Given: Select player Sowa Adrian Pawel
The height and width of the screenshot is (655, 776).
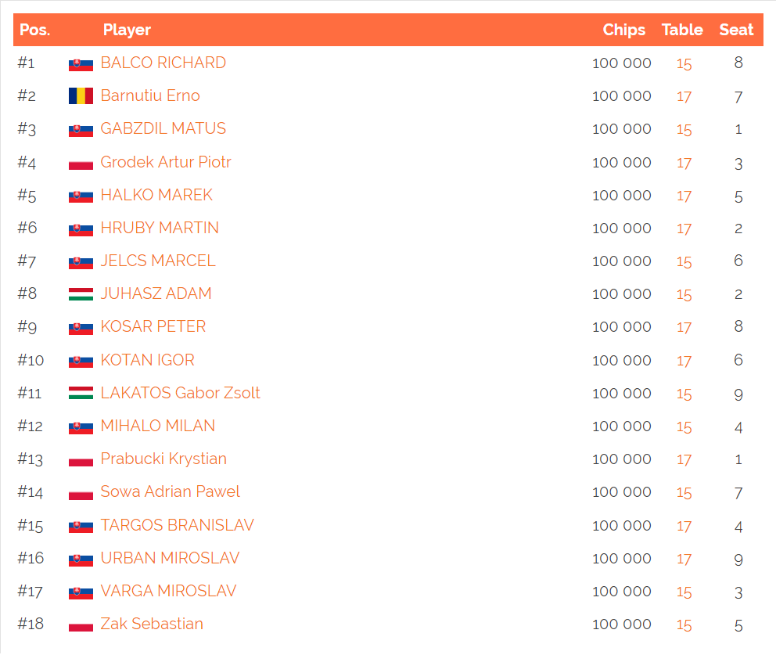Looking at the screenshot, I should tap(170, 491).
